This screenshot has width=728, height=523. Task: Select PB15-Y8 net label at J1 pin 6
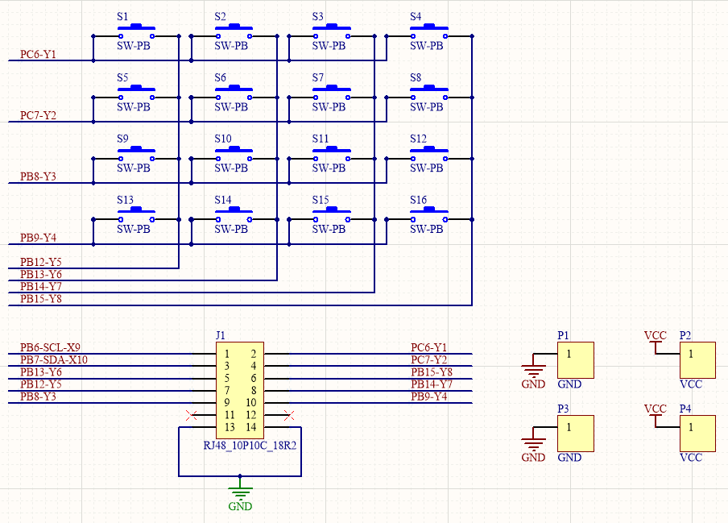[432, 372]
